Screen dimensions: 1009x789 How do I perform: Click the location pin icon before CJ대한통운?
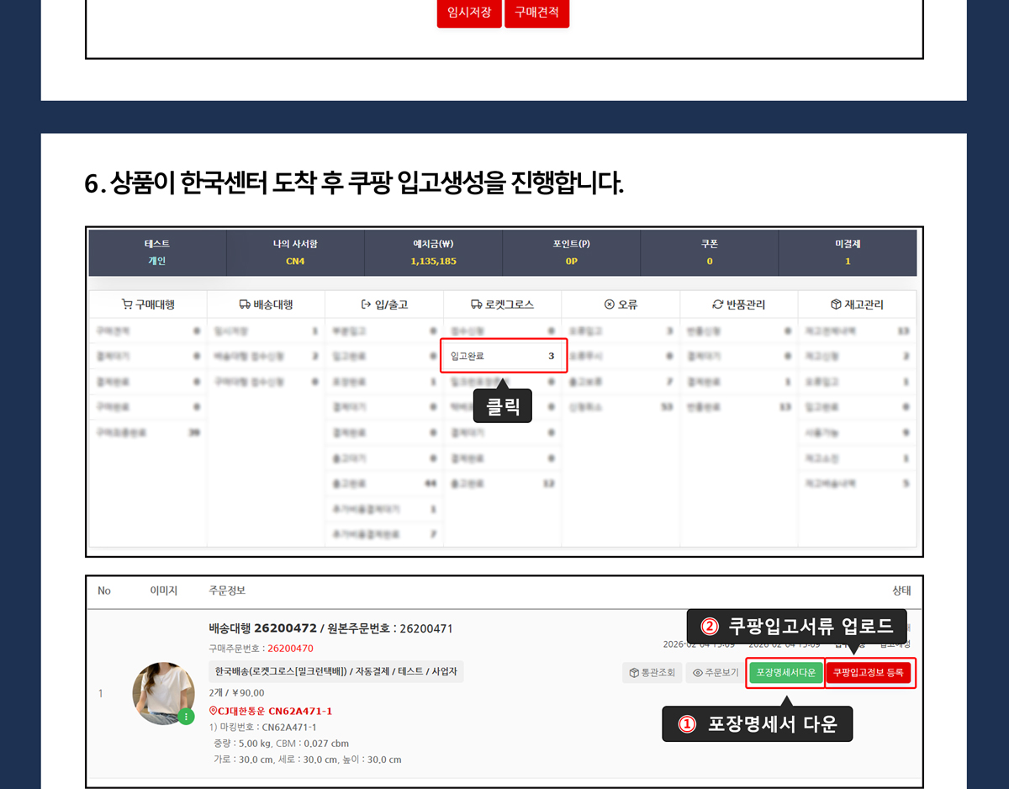point(213,712)
